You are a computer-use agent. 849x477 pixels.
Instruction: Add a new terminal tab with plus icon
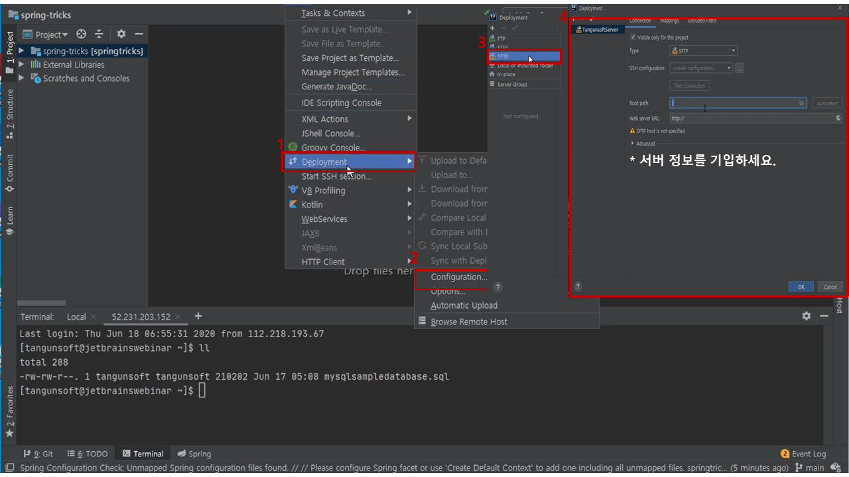tap(198, 316)
